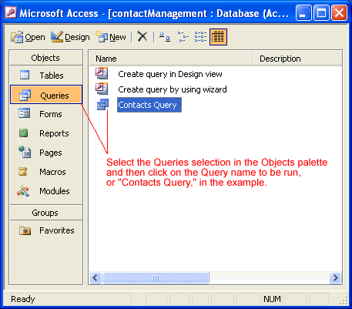This screenshot has width=352, height=309.
Task: Click the Objects bar header
Action: [46, 58]
